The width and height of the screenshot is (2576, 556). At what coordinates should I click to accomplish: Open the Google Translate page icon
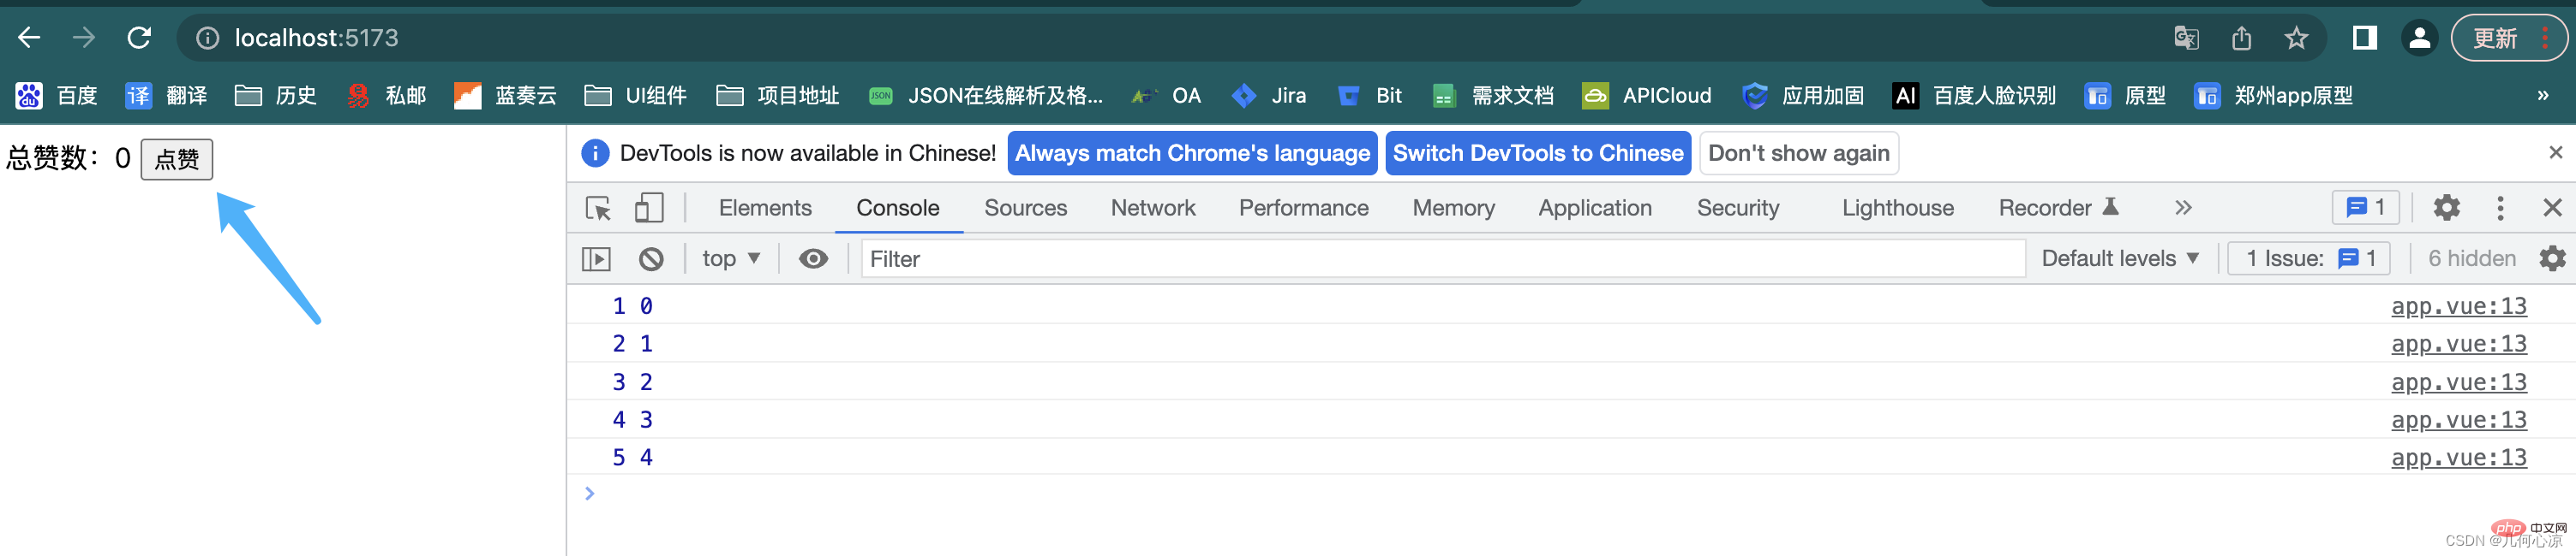tap(2187, 38)
